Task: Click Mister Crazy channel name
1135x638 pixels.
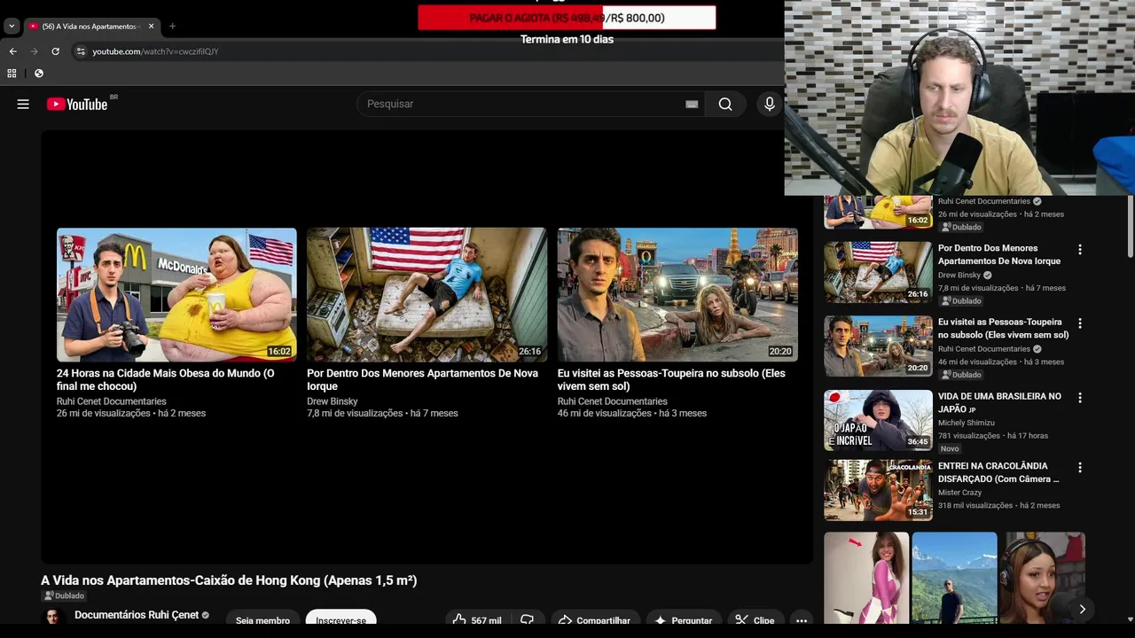Action: tap(959, 493)
